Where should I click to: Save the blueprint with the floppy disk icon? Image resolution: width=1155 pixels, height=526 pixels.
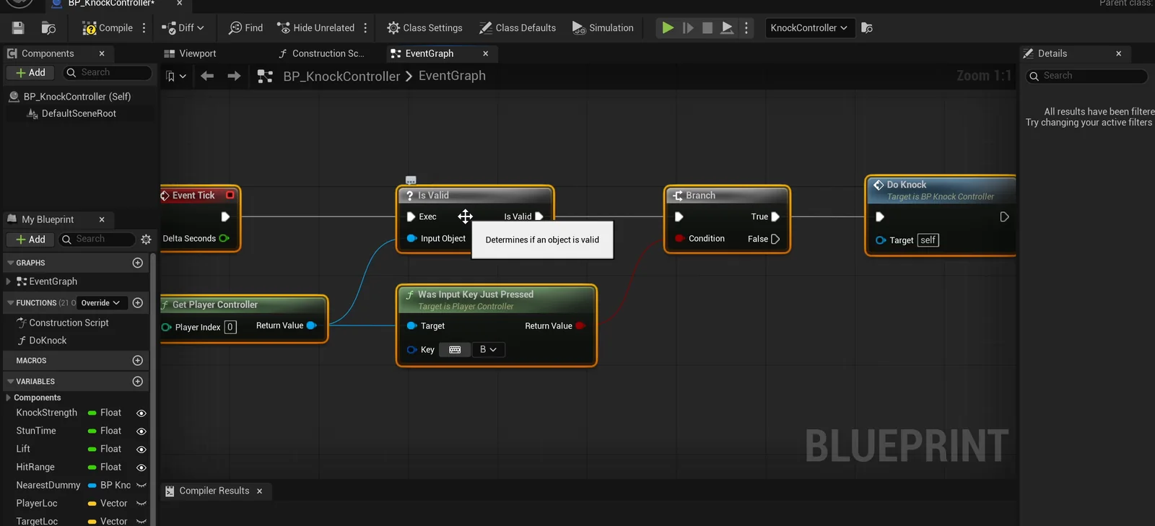pos(18,28)
